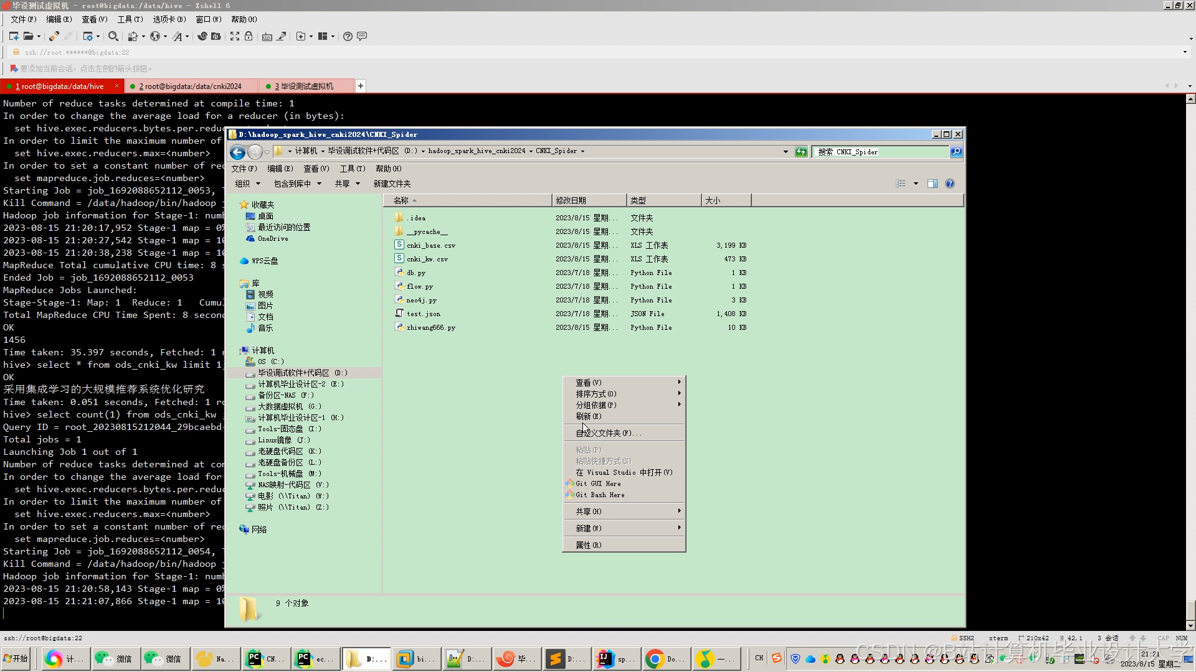Toggle the Explorer preview pane button
This screenshot has height=672, width=1196.
tap(932, 184)
